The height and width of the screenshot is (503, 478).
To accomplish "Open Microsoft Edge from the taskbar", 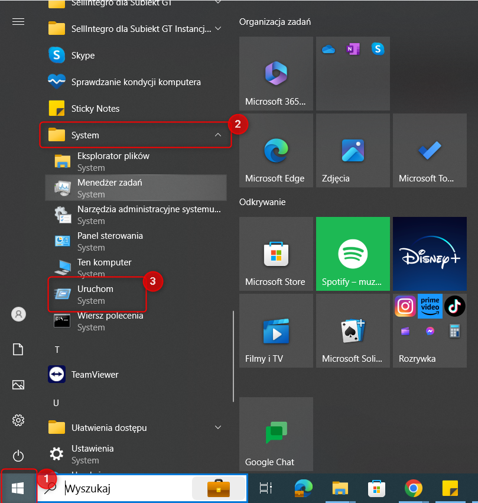I will tap(303, 488).
